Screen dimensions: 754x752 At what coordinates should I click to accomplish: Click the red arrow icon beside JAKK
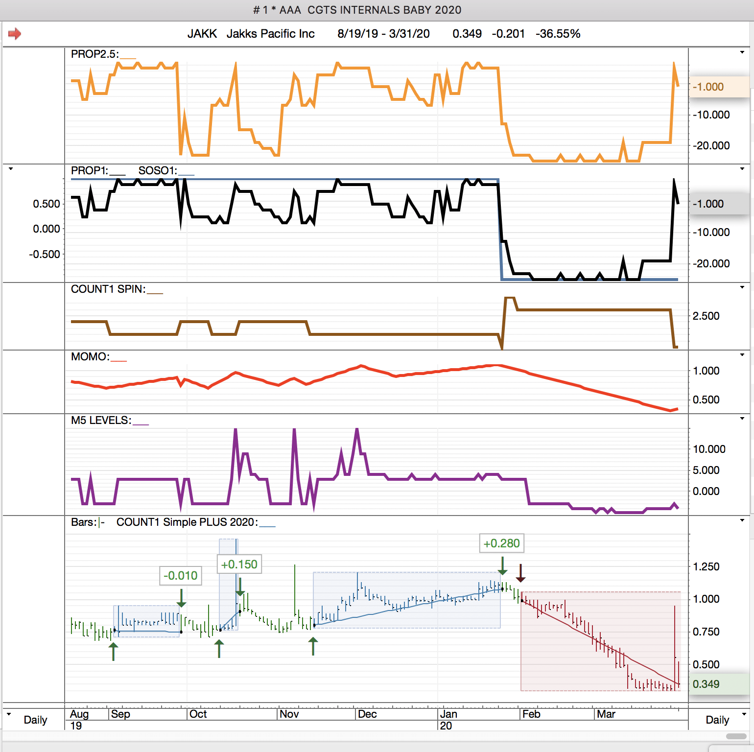[15, 34]
